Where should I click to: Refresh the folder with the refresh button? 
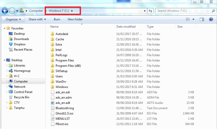[150, 11]
